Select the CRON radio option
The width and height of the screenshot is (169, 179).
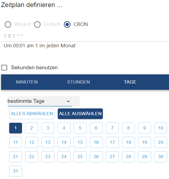(x=67, y=24)
